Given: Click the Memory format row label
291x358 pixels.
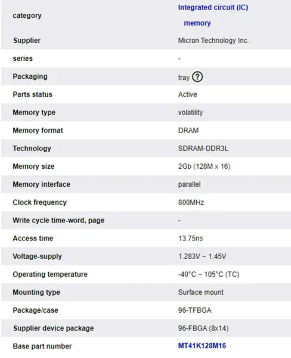Looking at the screenshot, I should point(38,130).
